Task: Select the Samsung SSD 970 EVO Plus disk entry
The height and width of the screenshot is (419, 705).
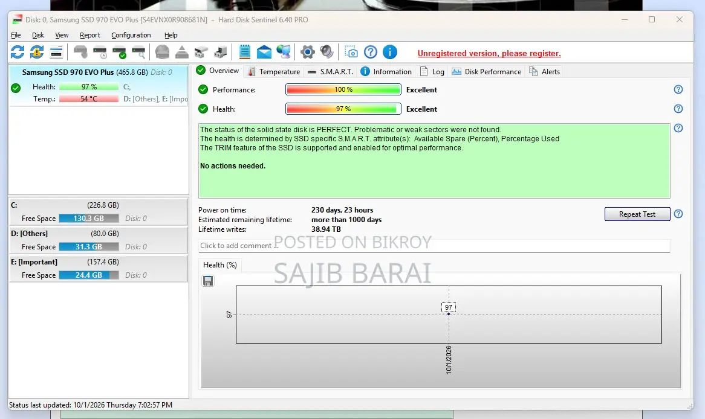Action: click(99, 85)
